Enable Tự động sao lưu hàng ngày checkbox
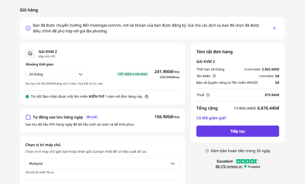The image size is (305, 184). coord(28,117)
